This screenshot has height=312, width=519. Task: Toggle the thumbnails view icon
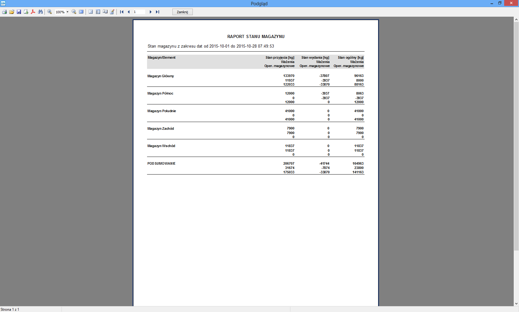coord(98,12)
